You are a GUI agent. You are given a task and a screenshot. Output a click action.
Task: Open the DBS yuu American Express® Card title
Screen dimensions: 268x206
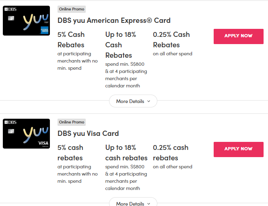pyautogui.click(x=114, y=20)
